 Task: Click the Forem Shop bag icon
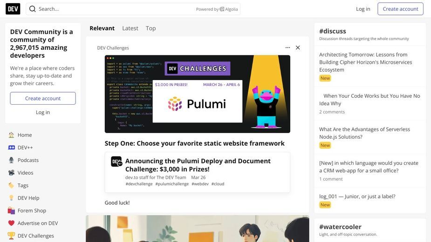click(11, 210)
